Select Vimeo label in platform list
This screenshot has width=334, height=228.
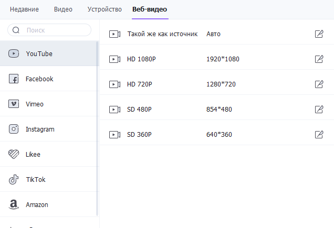(x=35, y=104)
